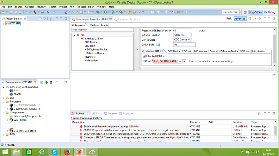Click Link with Editor icon in Project Explorer

coord(45,19)
